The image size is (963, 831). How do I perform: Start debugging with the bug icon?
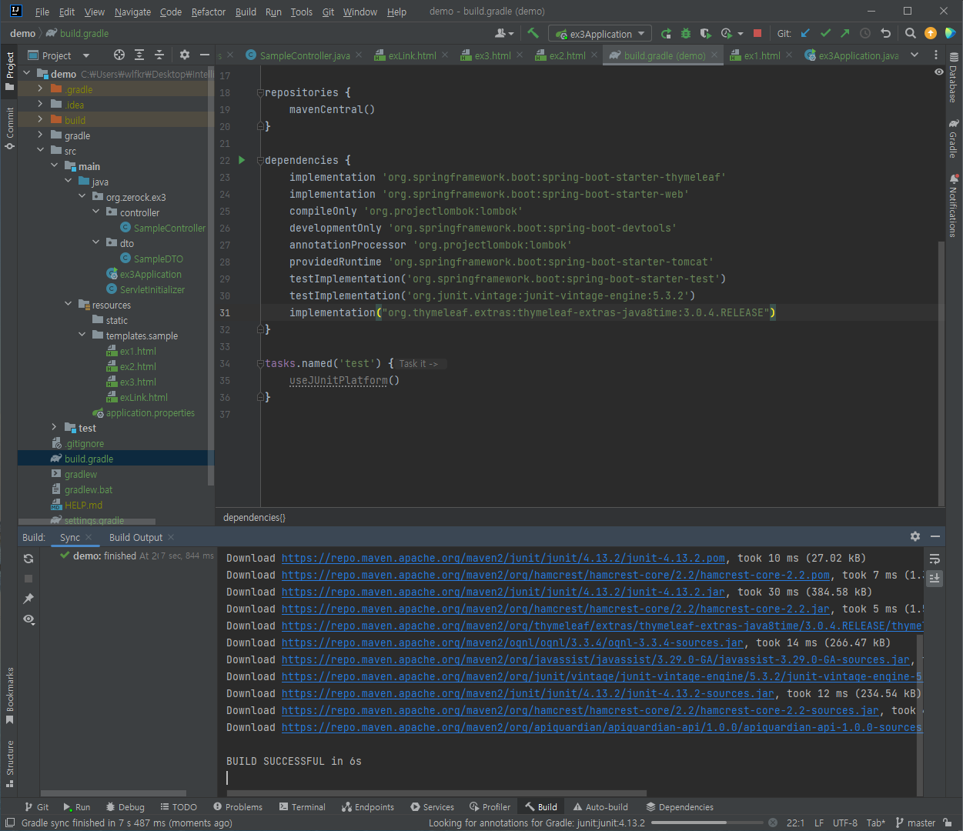tap(686, 33)
